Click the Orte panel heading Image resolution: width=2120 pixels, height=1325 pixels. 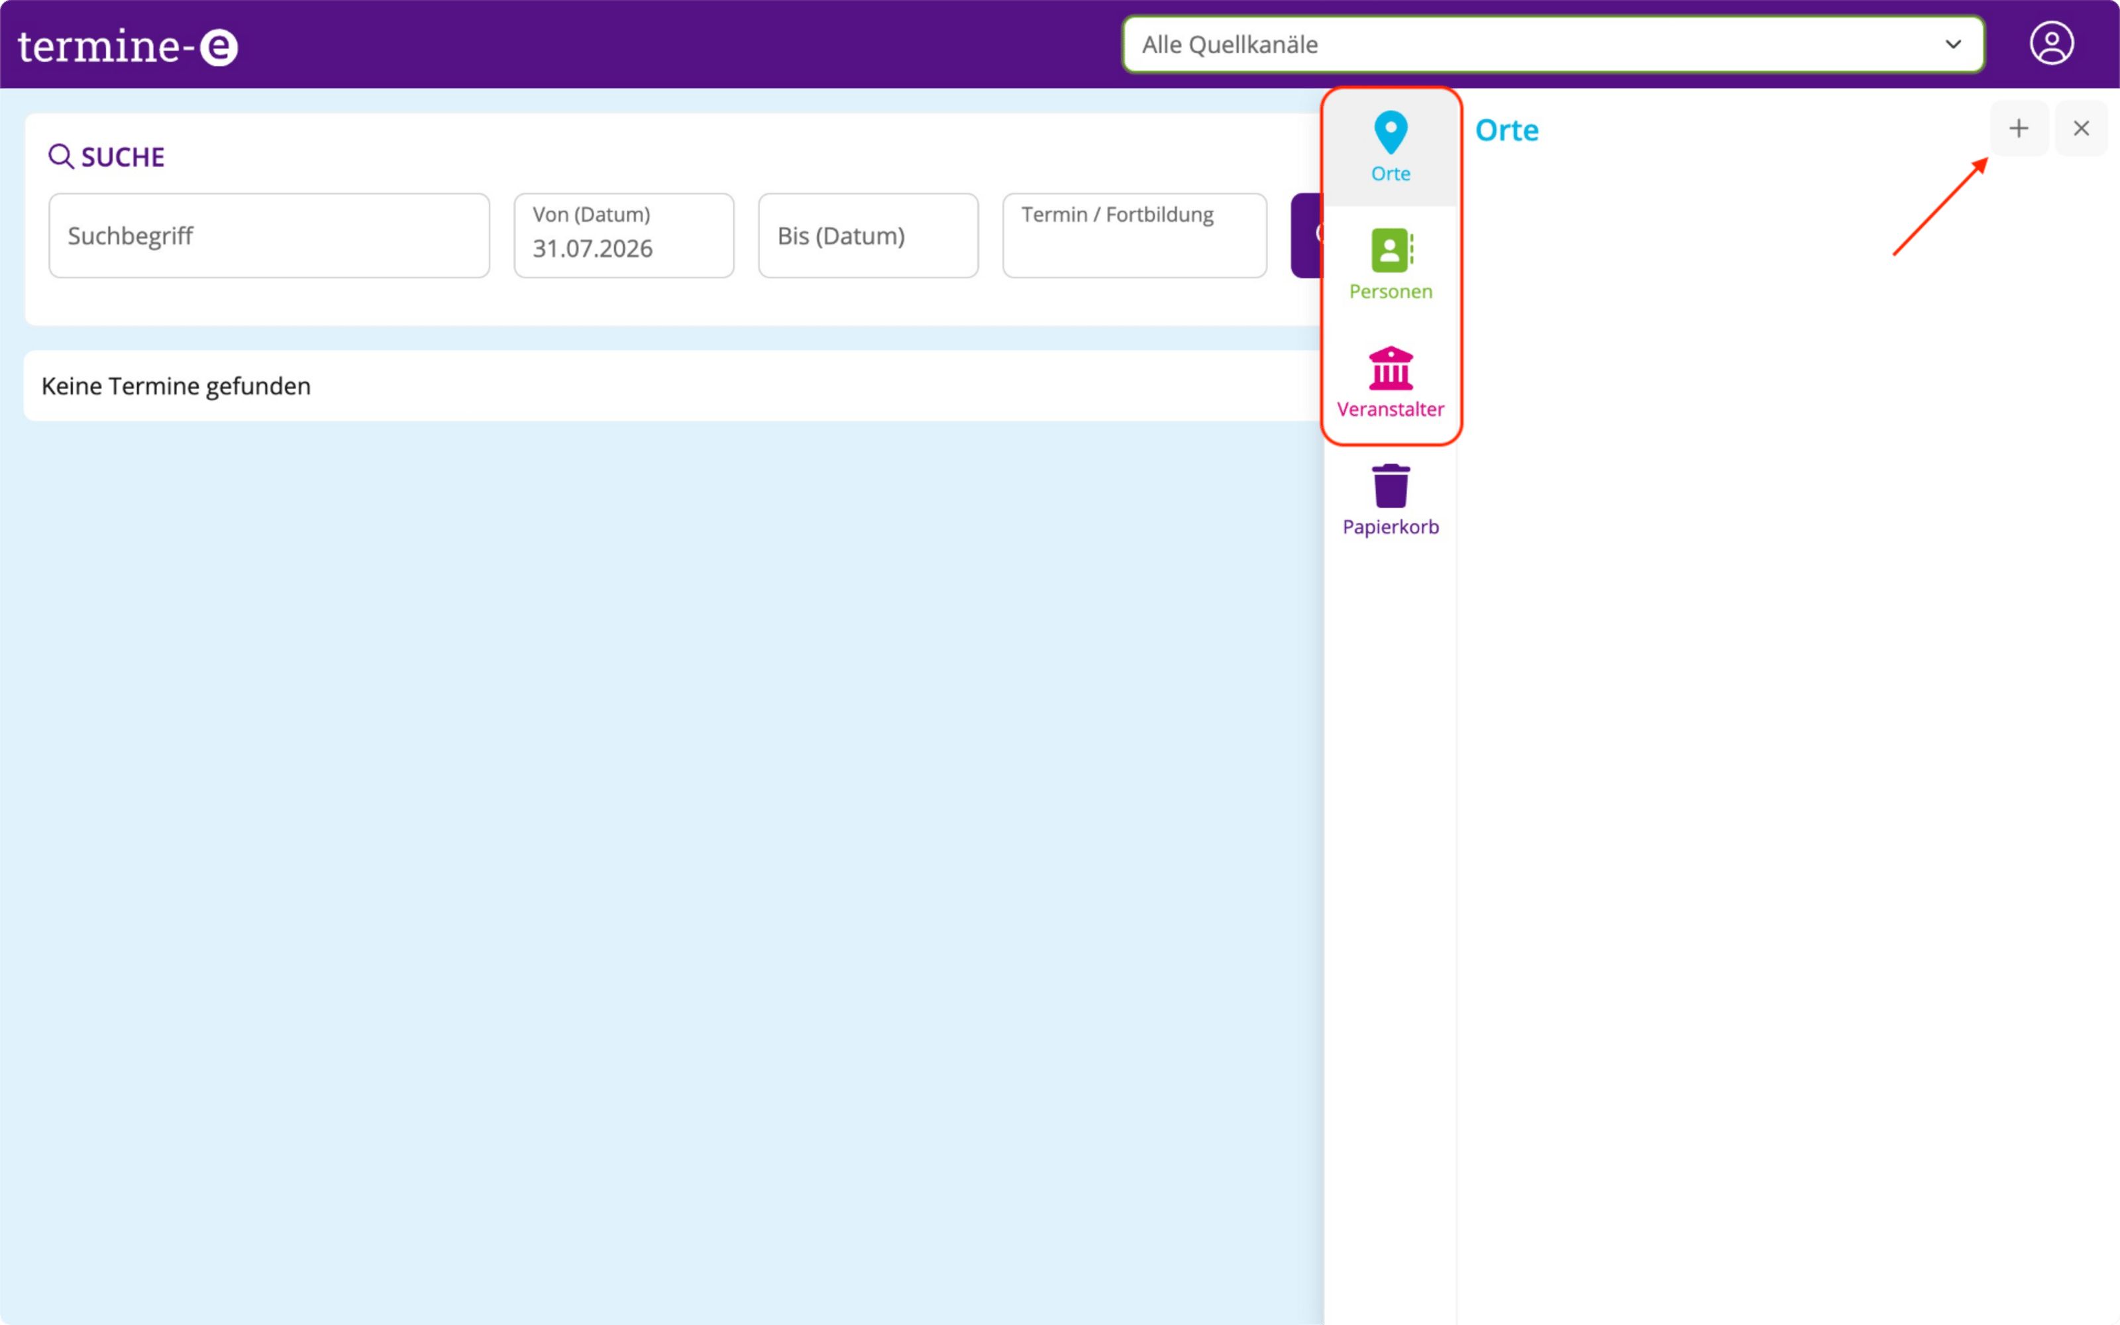pos(1507,130)
